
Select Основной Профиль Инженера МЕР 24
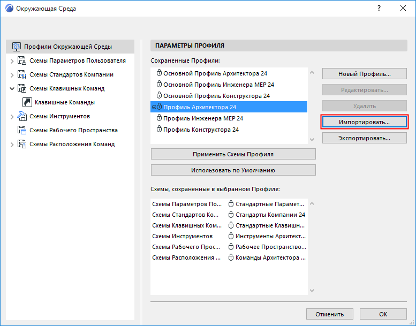[x=229, y=85]
